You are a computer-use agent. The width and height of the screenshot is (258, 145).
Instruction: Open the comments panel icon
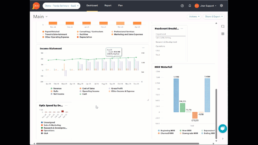coord(223,27)
